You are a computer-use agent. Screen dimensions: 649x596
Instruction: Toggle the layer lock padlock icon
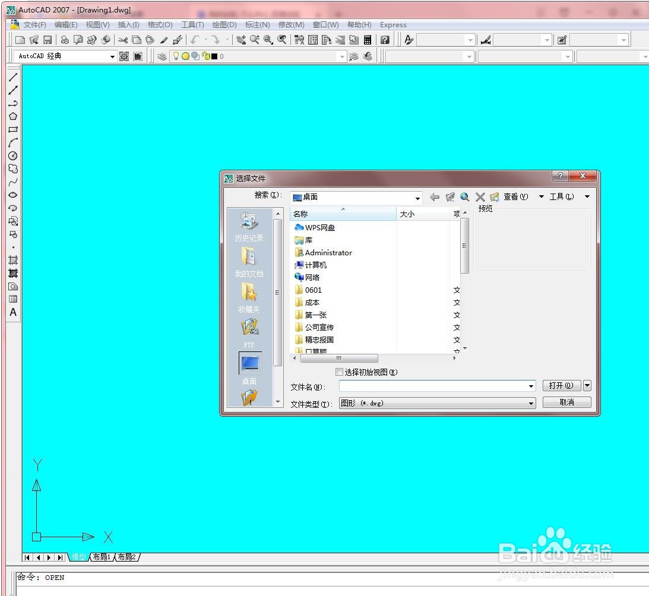tap(205, 56)
